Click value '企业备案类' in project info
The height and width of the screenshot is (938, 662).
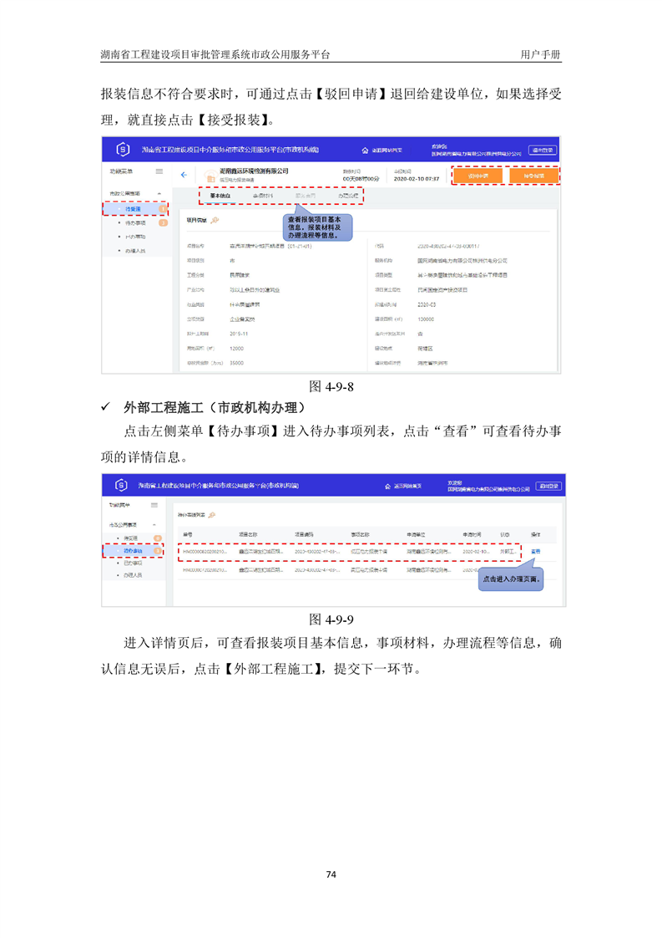tap(242, 319)
